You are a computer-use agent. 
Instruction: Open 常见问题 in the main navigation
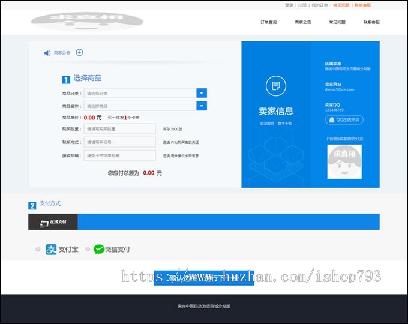pyautogui.click(x=337, y=22)
